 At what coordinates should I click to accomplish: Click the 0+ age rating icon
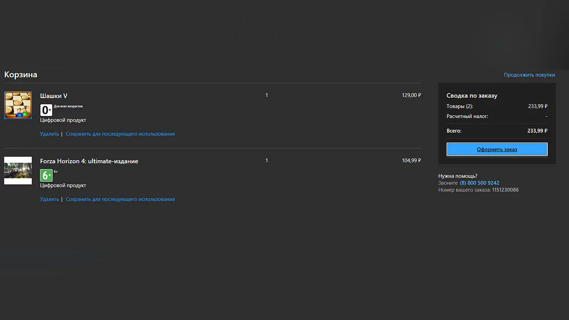(x=46, y=110)
